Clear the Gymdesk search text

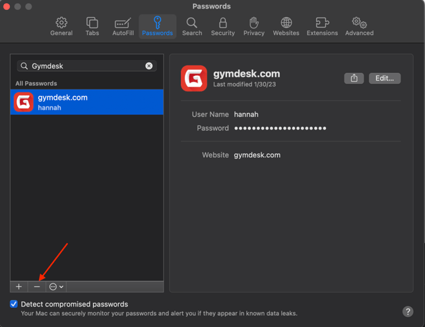click(149, 66)
